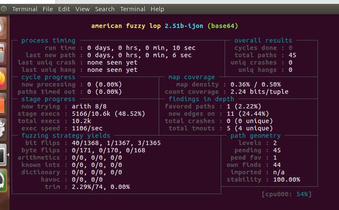
Task: Click own finds value '44'
Action: [x=277, y=165]
